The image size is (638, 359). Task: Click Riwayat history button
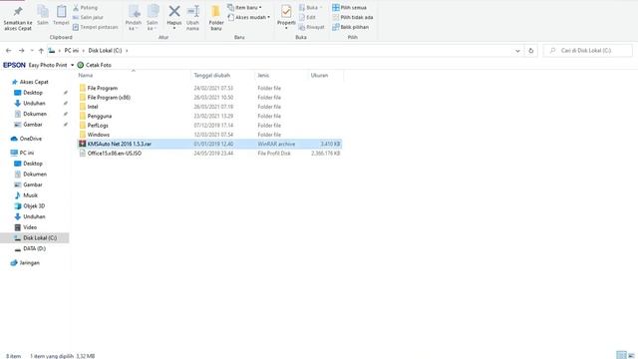[x=312, y=27]
